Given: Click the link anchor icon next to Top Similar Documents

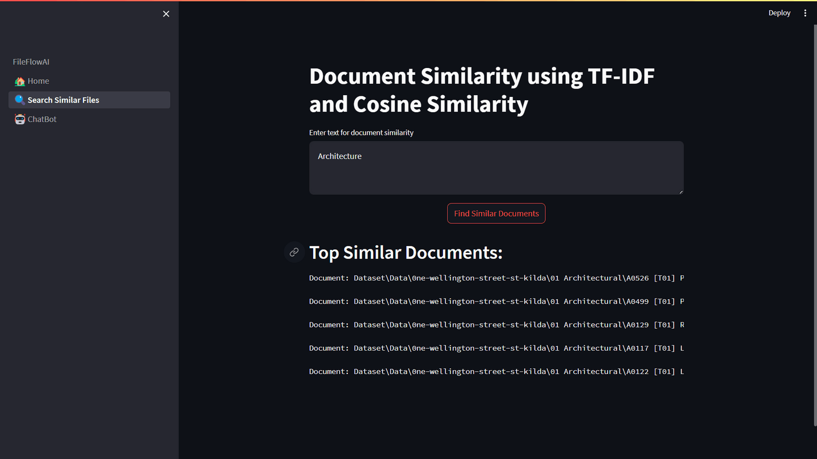Looking at the screenshot, I should pyautogui.click(x=294, y=252).
